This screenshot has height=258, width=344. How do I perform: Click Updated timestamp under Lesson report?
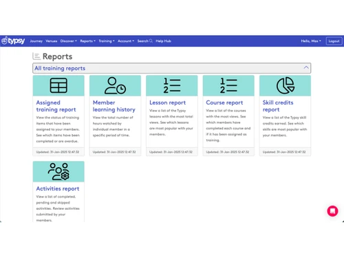[171, 152]
